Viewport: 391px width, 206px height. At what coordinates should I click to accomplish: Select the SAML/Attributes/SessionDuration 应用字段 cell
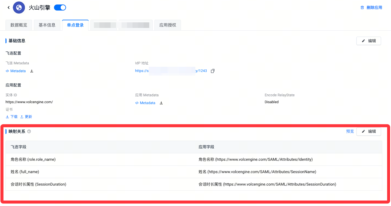288,184
